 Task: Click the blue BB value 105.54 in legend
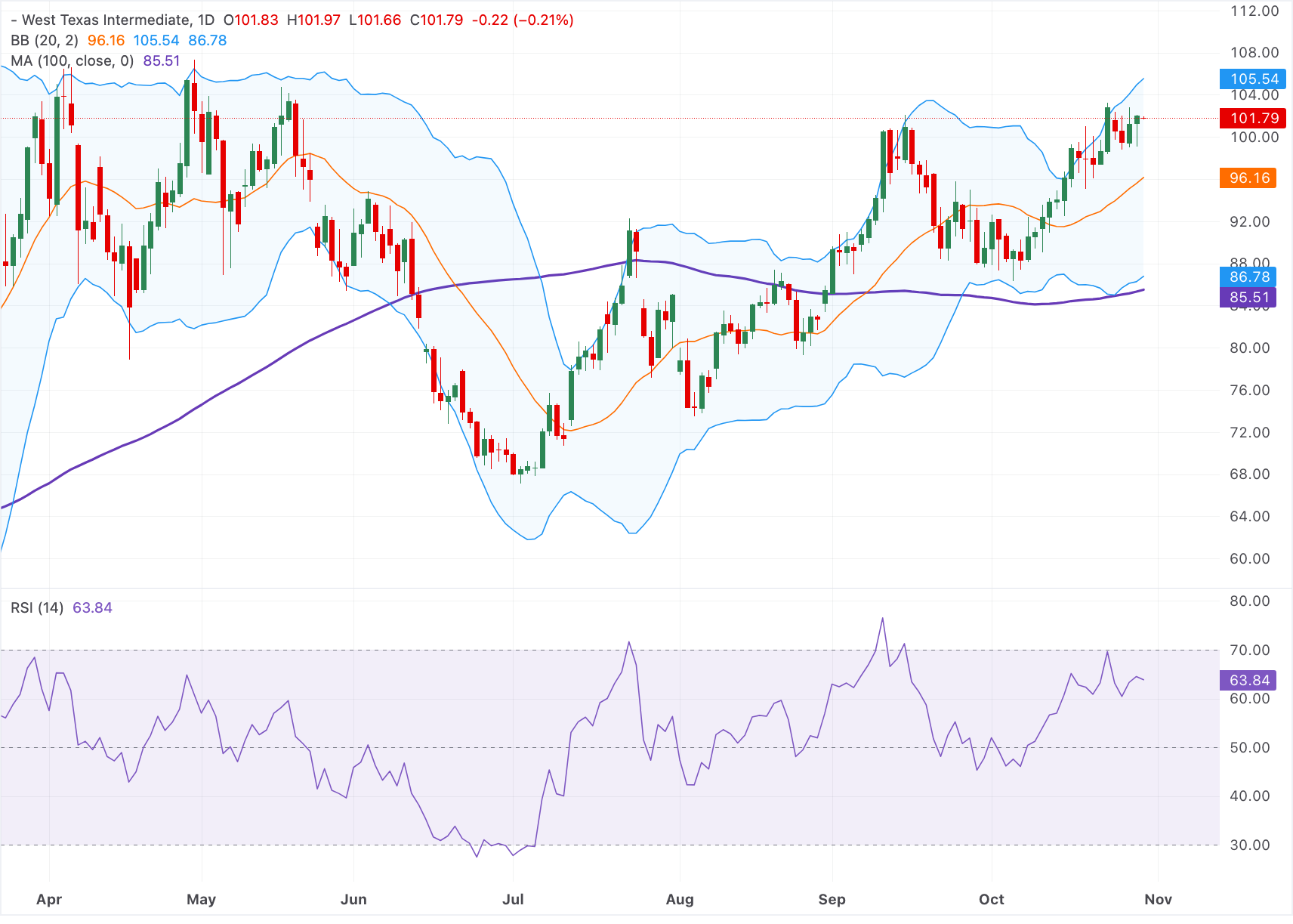156,41
